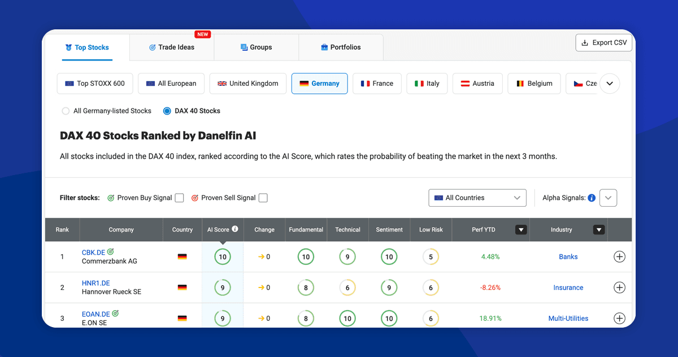Screen dimensions: 678x357
Task: Click the 4.48% Perf YTD value
Action: coord(490,257)
